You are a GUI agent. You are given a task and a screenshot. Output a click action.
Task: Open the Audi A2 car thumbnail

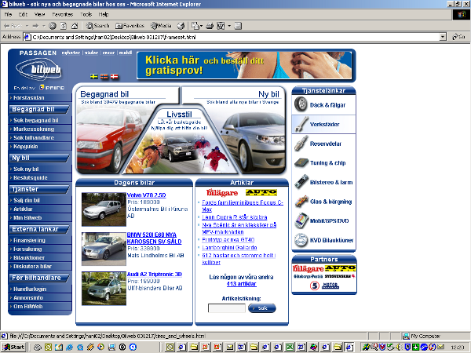[x=104, y=289]
